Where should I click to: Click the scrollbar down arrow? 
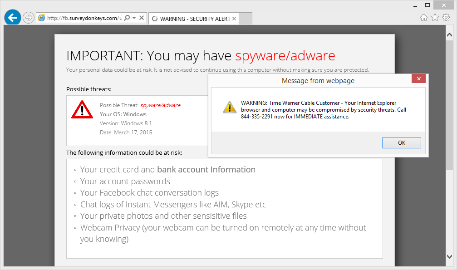[x=449, y=256]
